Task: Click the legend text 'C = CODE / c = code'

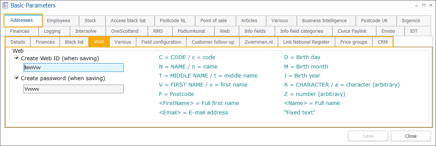Action: point(187,58)
